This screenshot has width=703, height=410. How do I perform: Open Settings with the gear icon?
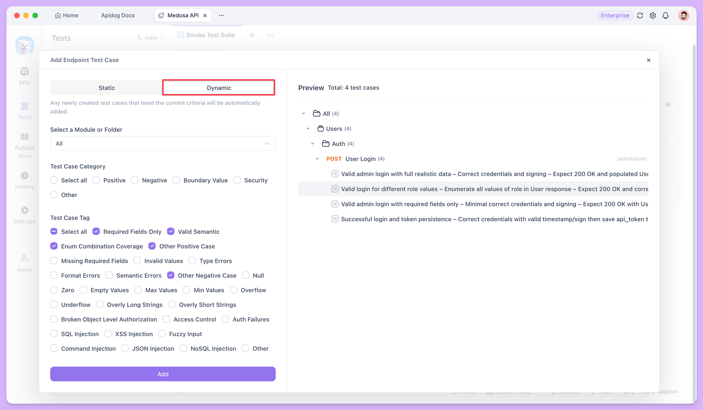click(x=652, y=15)
